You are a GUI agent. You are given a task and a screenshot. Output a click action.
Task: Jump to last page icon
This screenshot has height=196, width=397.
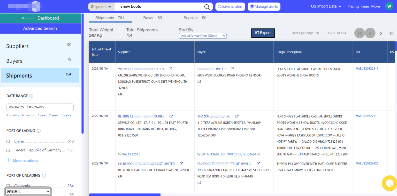391,33
